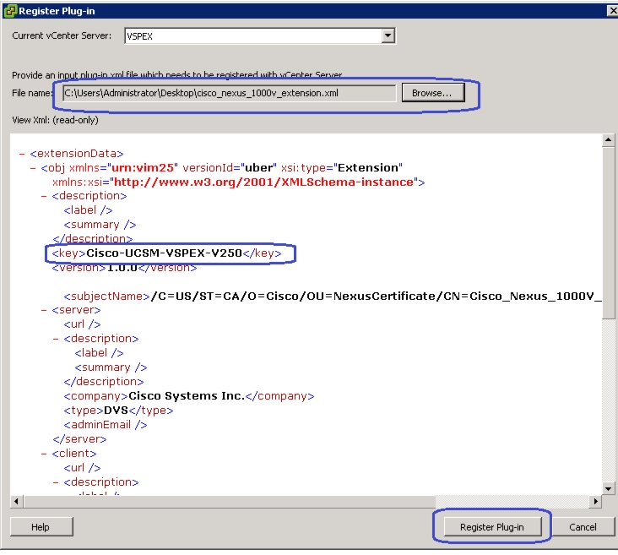Click the Cancel button

pyautogui.click(x=583, y=527)
